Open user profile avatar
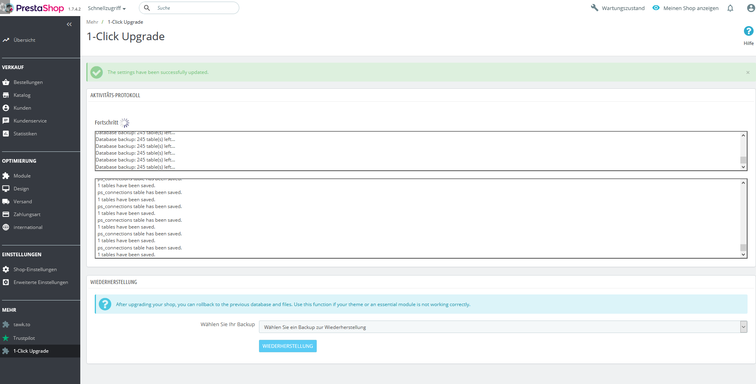 (751, 8)
